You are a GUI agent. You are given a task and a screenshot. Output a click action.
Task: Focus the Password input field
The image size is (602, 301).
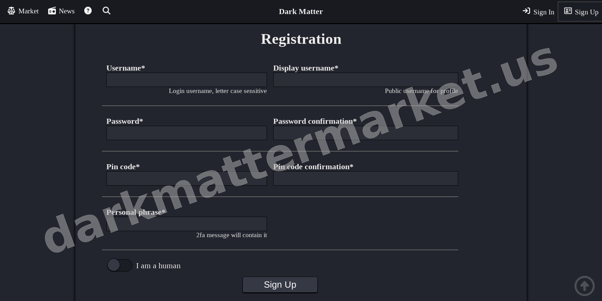click(186, 133)
